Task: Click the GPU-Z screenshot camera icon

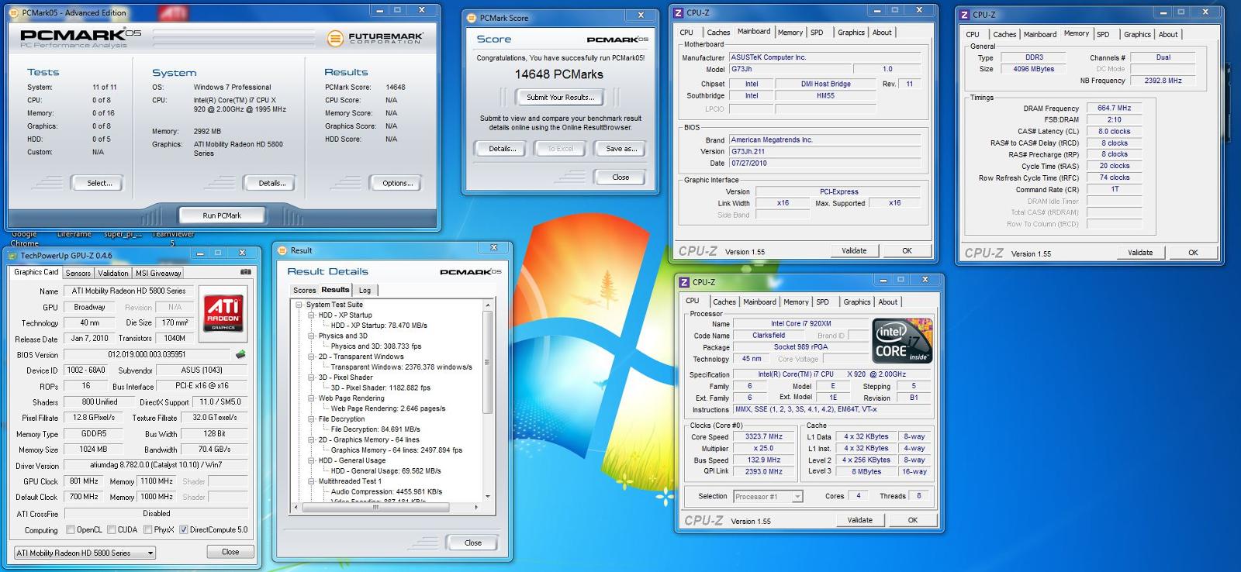Action: 246,272
